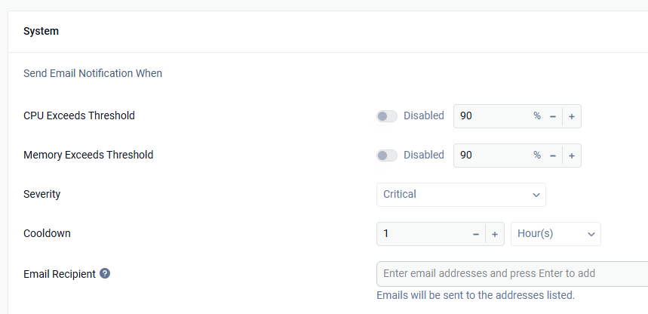Decrease Cooldown value with minus icon
This screenshot has height=314, width=648.
pos(476,234)
